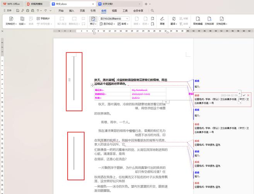
Task: Click the line 街巷,雨中,一个人。
Action: 116,122
